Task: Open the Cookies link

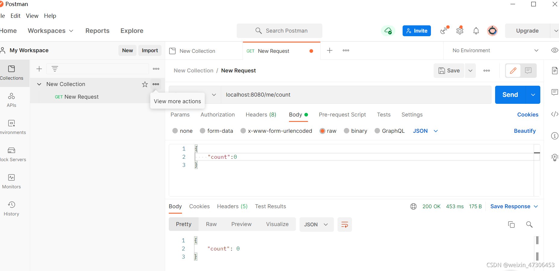Action: point(528,115)
